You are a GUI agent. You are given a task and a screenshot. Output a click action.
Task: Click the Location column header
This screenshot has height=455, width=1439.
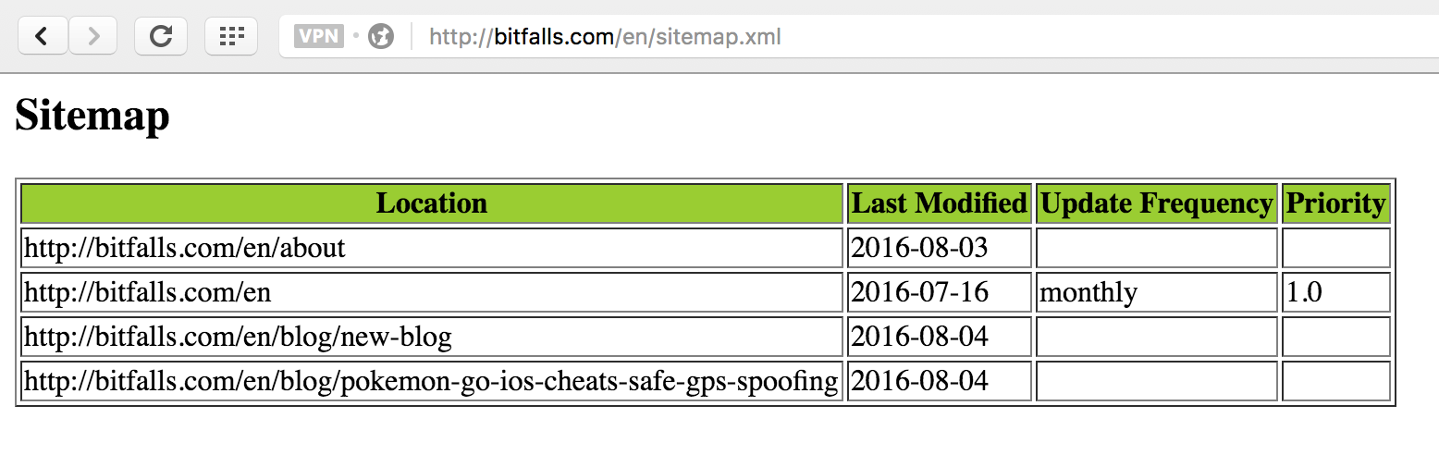pyautogui.click(x=431, y=203)
